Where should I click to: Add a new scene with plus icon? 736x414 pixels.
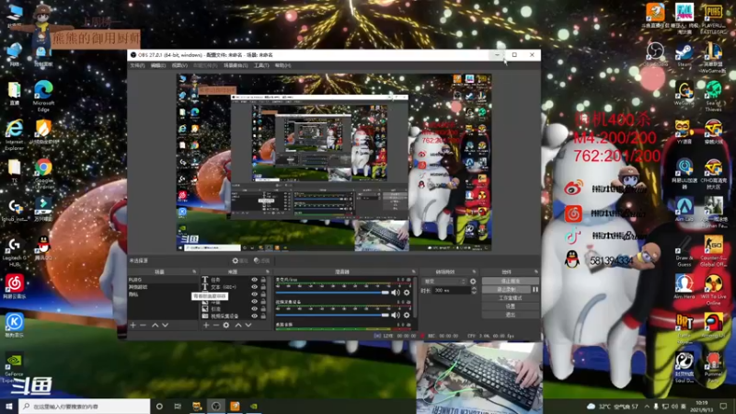(x=132, y=325)
